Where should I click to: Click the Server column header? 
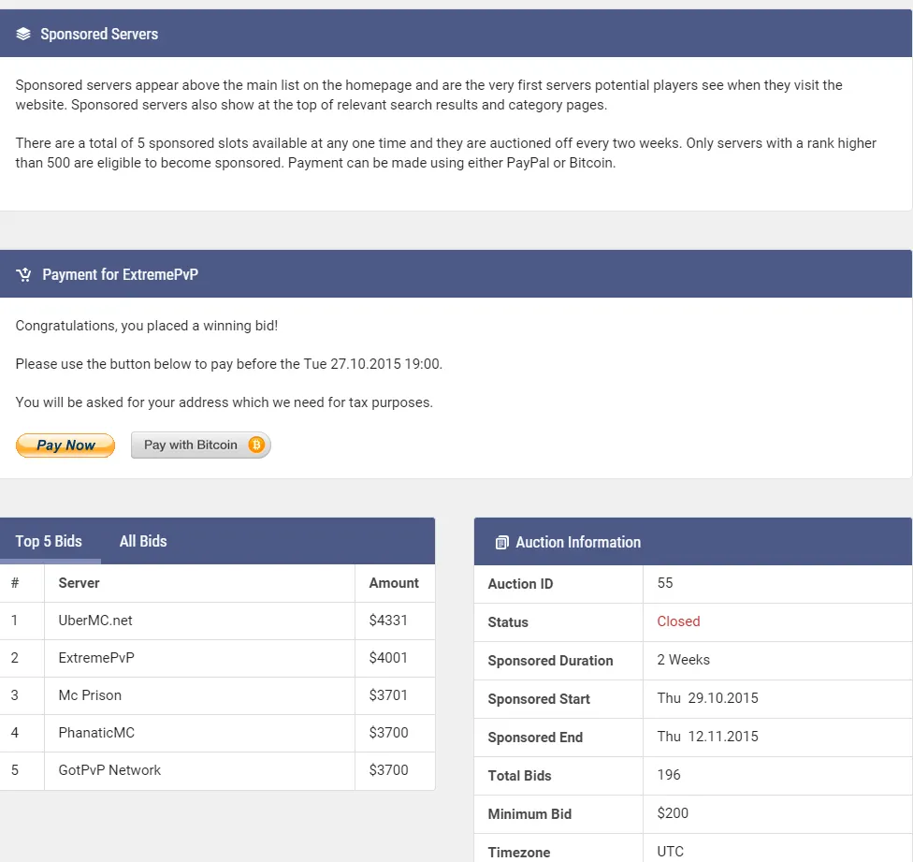[79, 583]
